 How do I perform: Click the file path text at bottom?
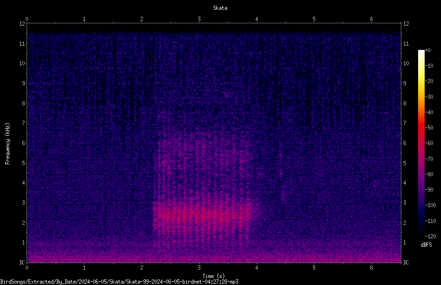click(x=119, y=282)
